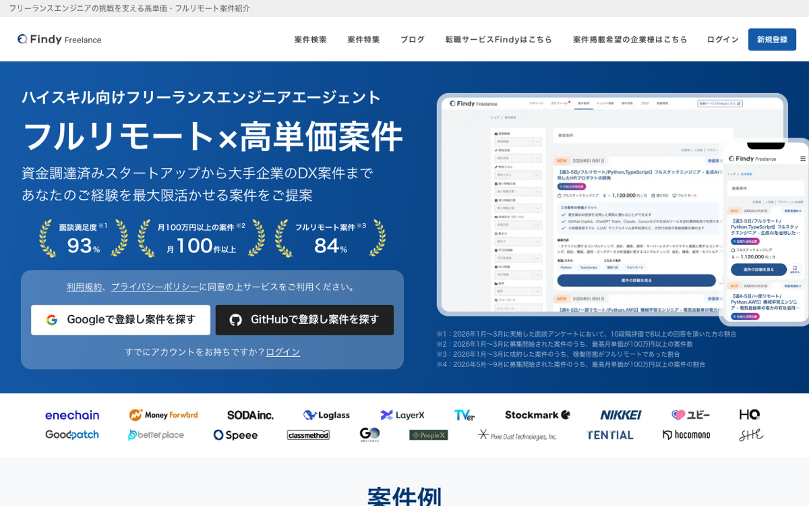Viewport: 809px width, 506px height.
Task: Click the 案件例 section heading
Action: pyautogui.click(x=404, y=498)
